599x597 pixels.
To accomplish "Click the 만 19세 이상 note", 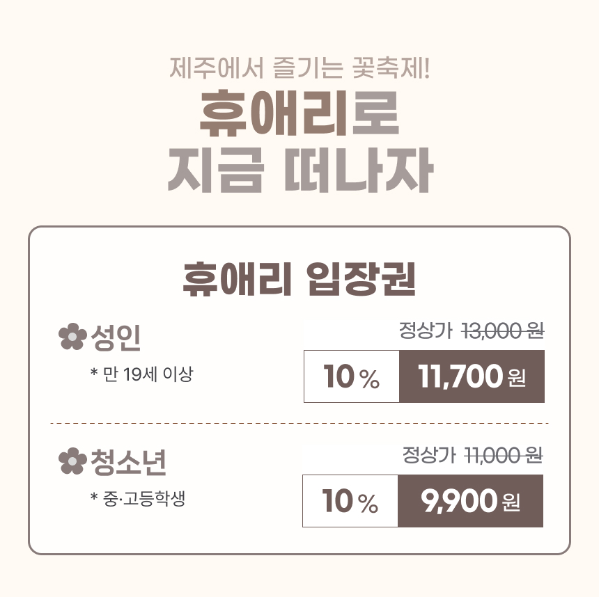I will click(141, 374).
